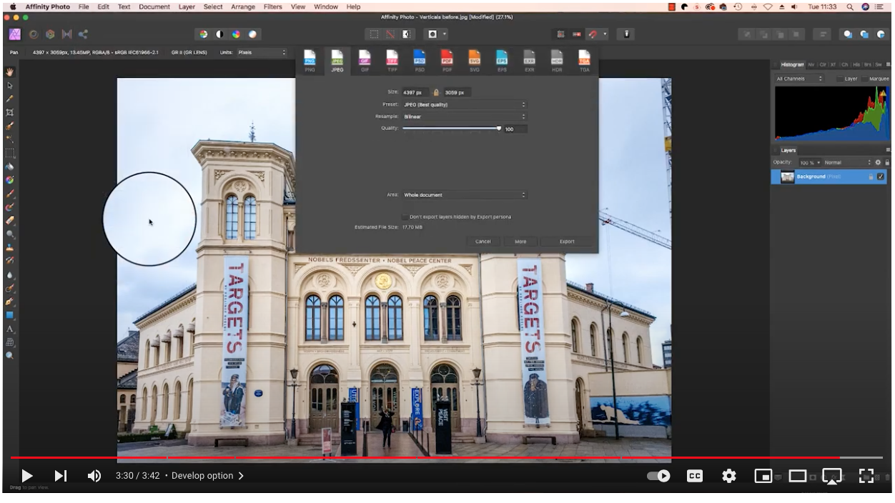Apply Auto Levels from toolbar
The image size is (895, 503).
pyautogui.click(x=203, y=34)
